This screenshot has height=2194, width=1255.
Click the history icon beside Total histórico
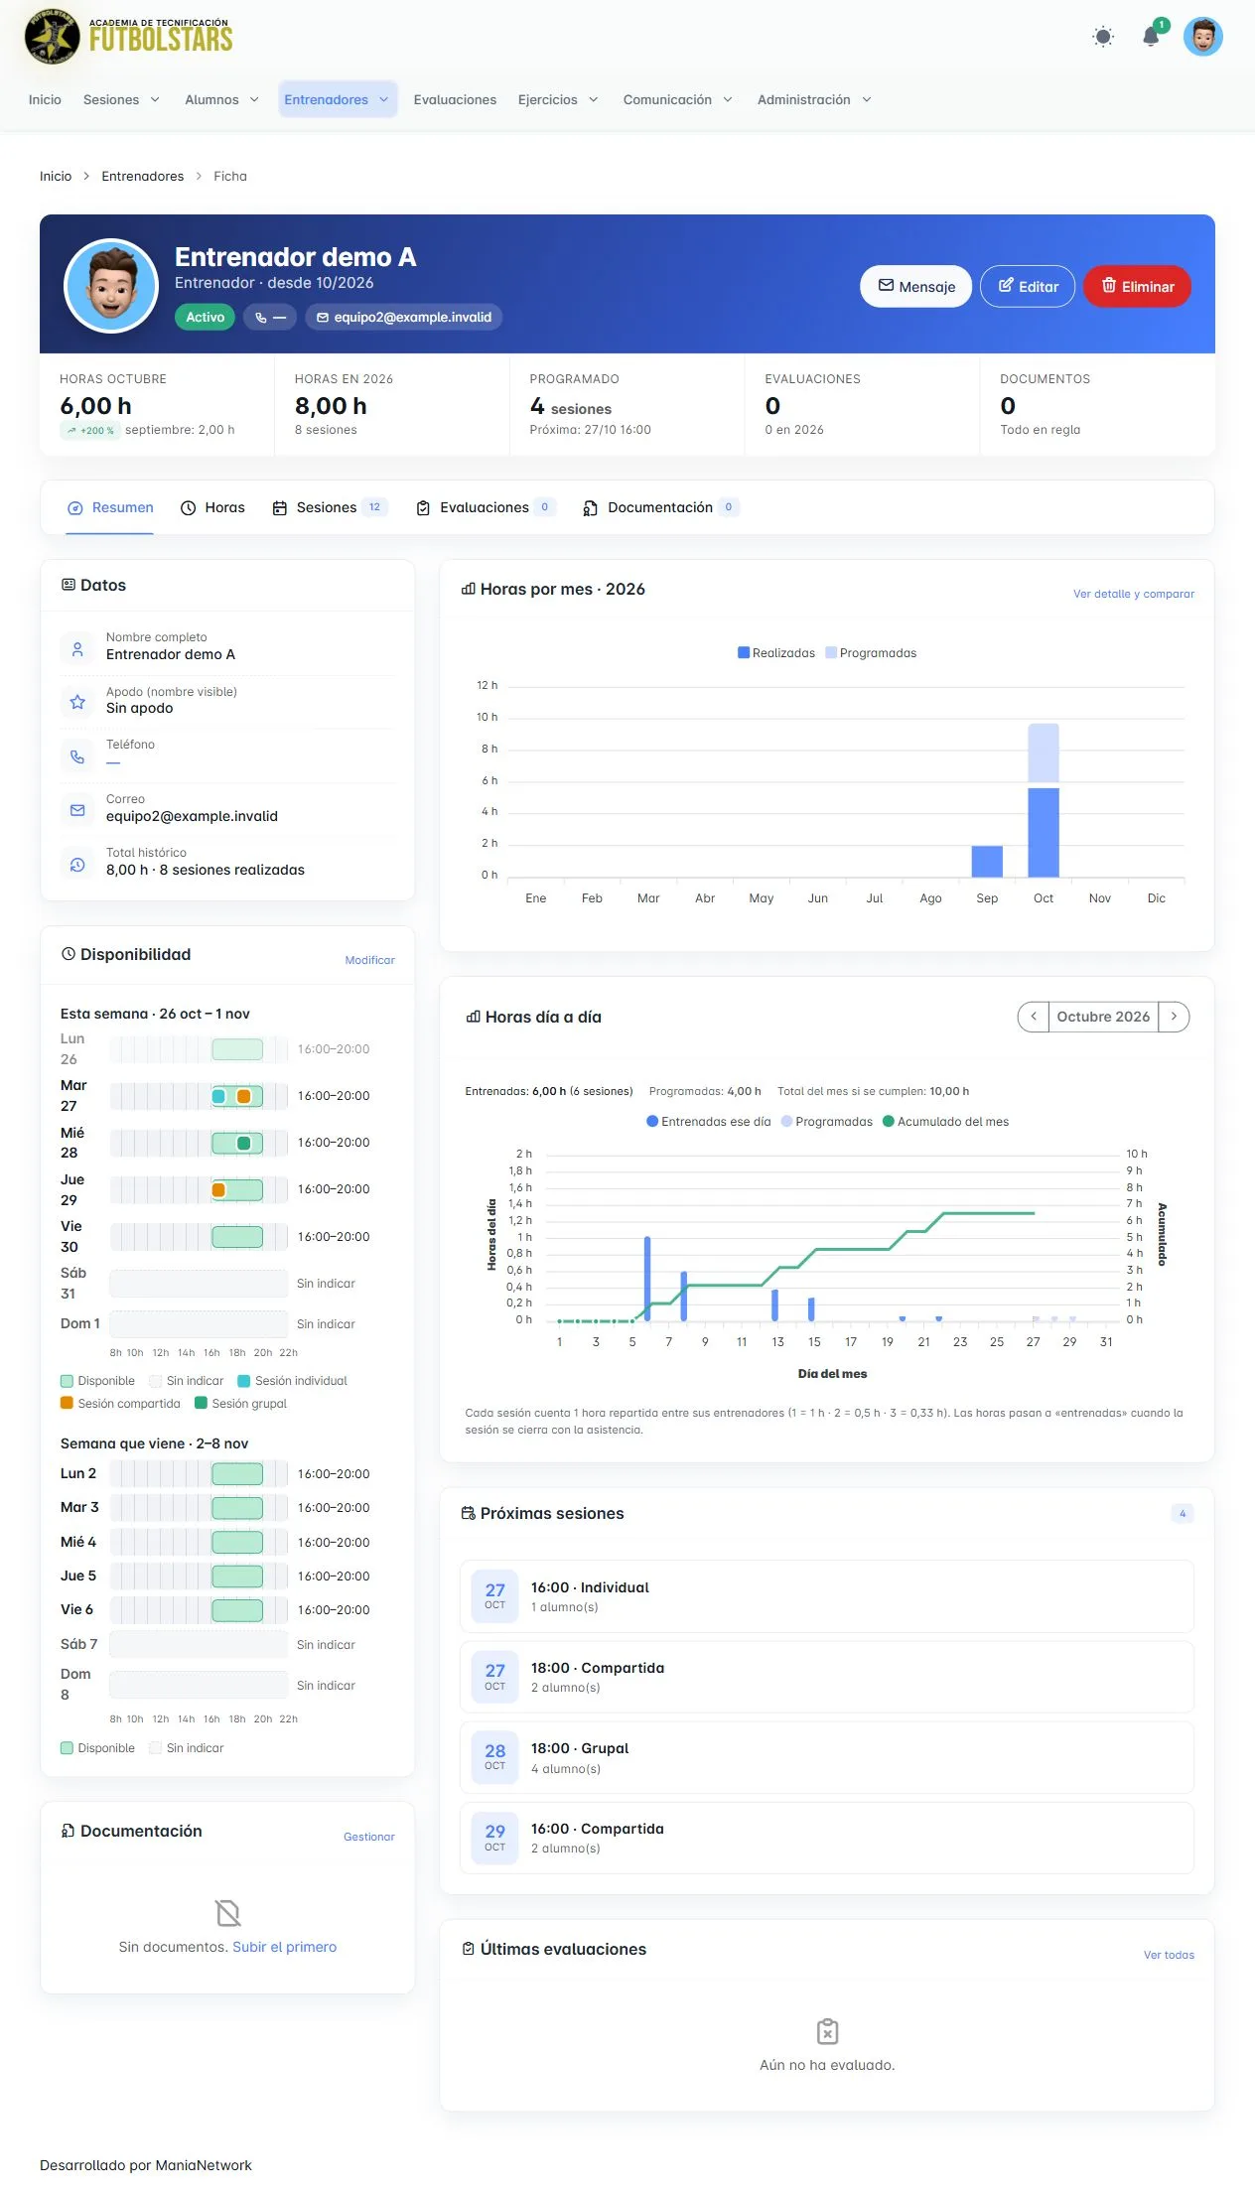(77, 865)
